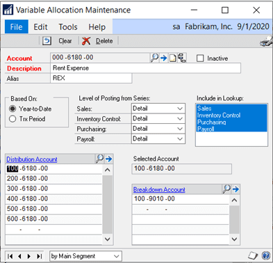Go to first record navigation button

[x=10, y=256]
